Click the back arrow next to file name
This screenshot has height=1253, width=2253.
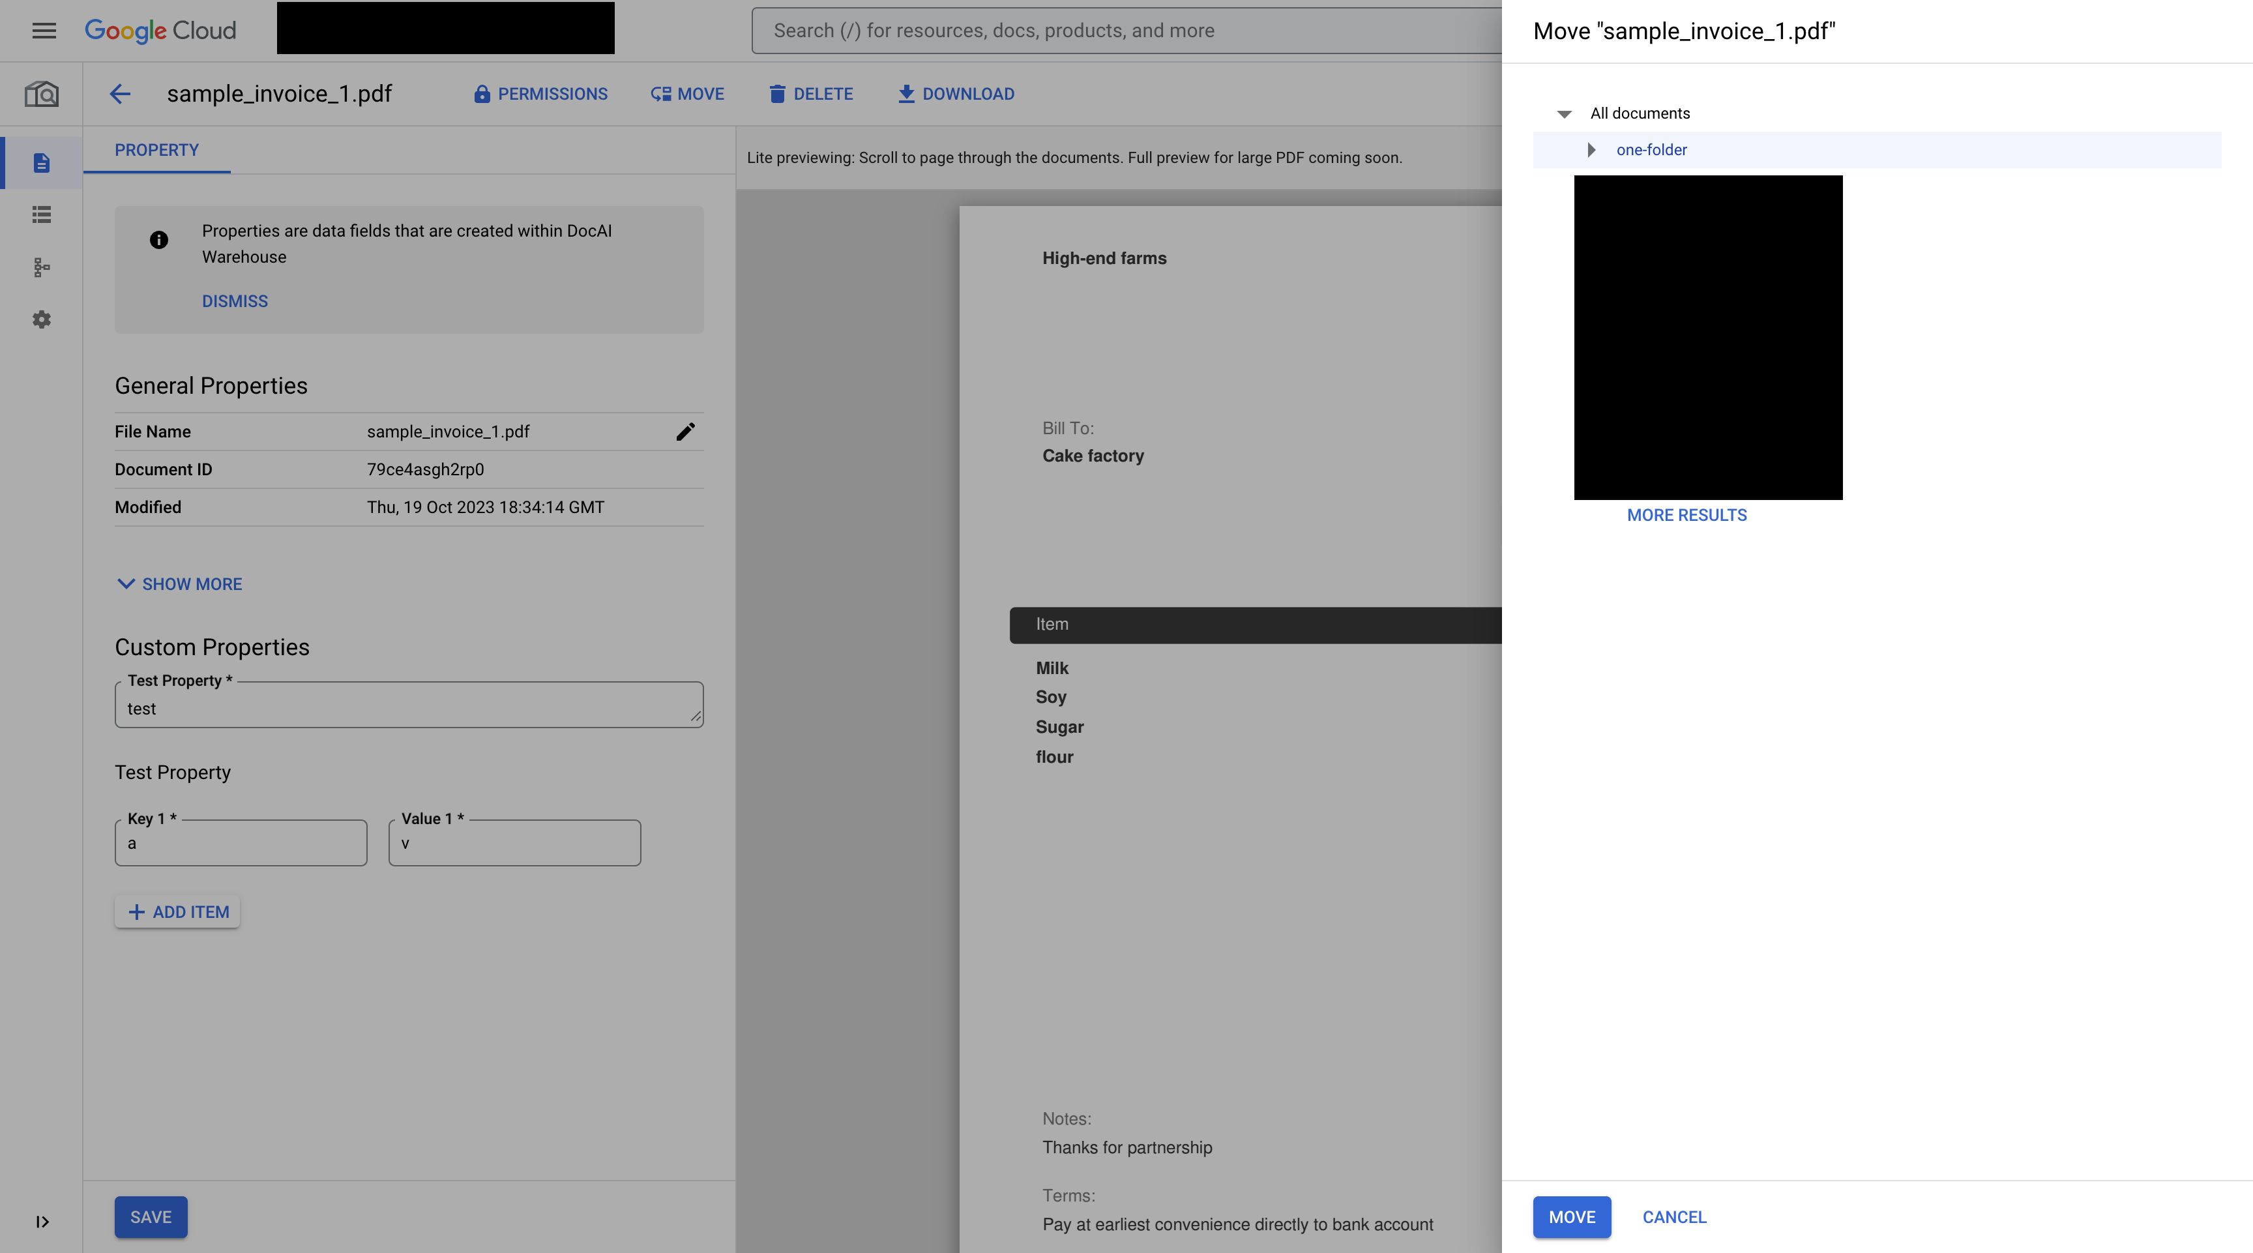point(120,94)
